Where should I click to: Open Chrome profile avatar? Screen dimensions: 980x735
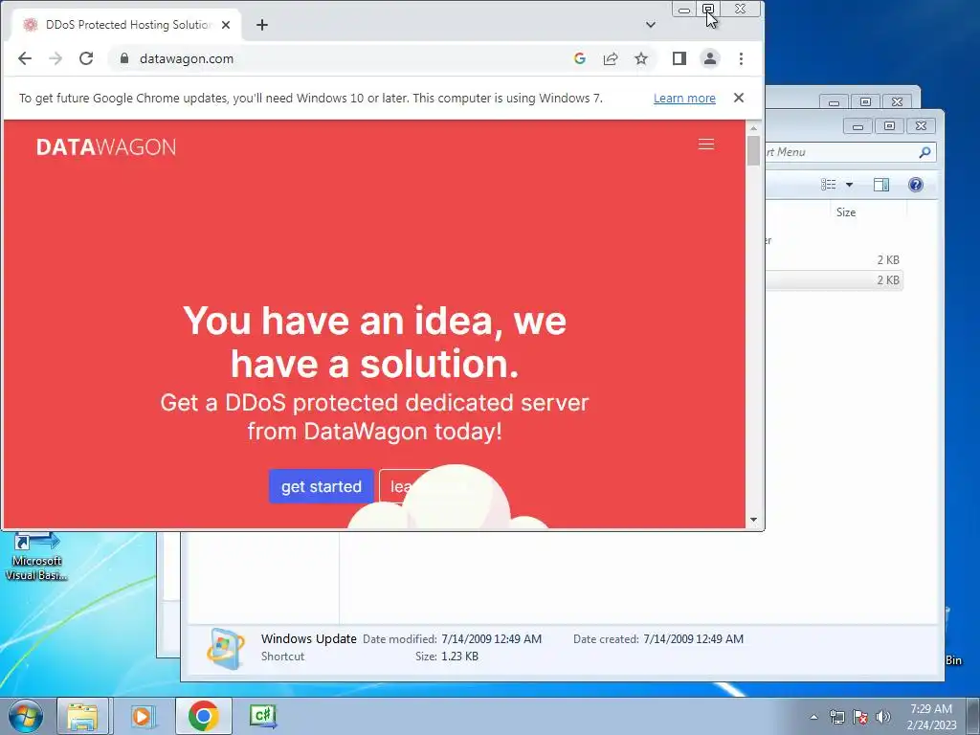click(710, 58)
